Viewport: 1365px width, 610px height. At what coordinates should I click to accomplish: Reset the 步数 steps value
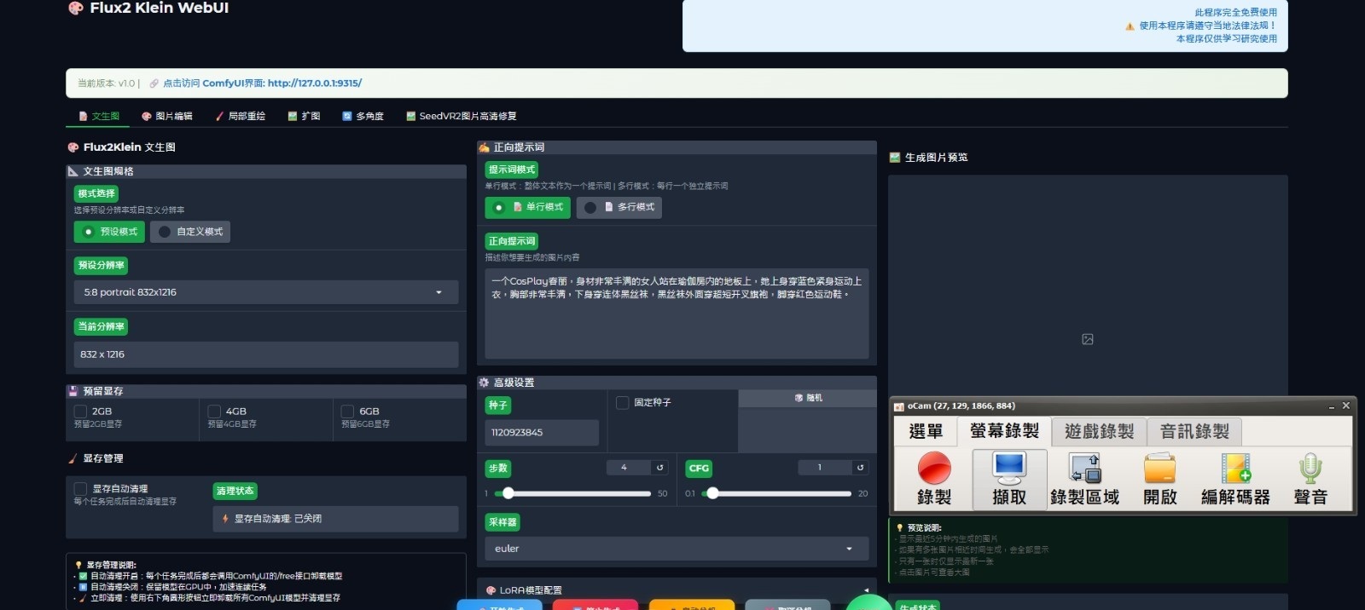click(x=659, y=468)
